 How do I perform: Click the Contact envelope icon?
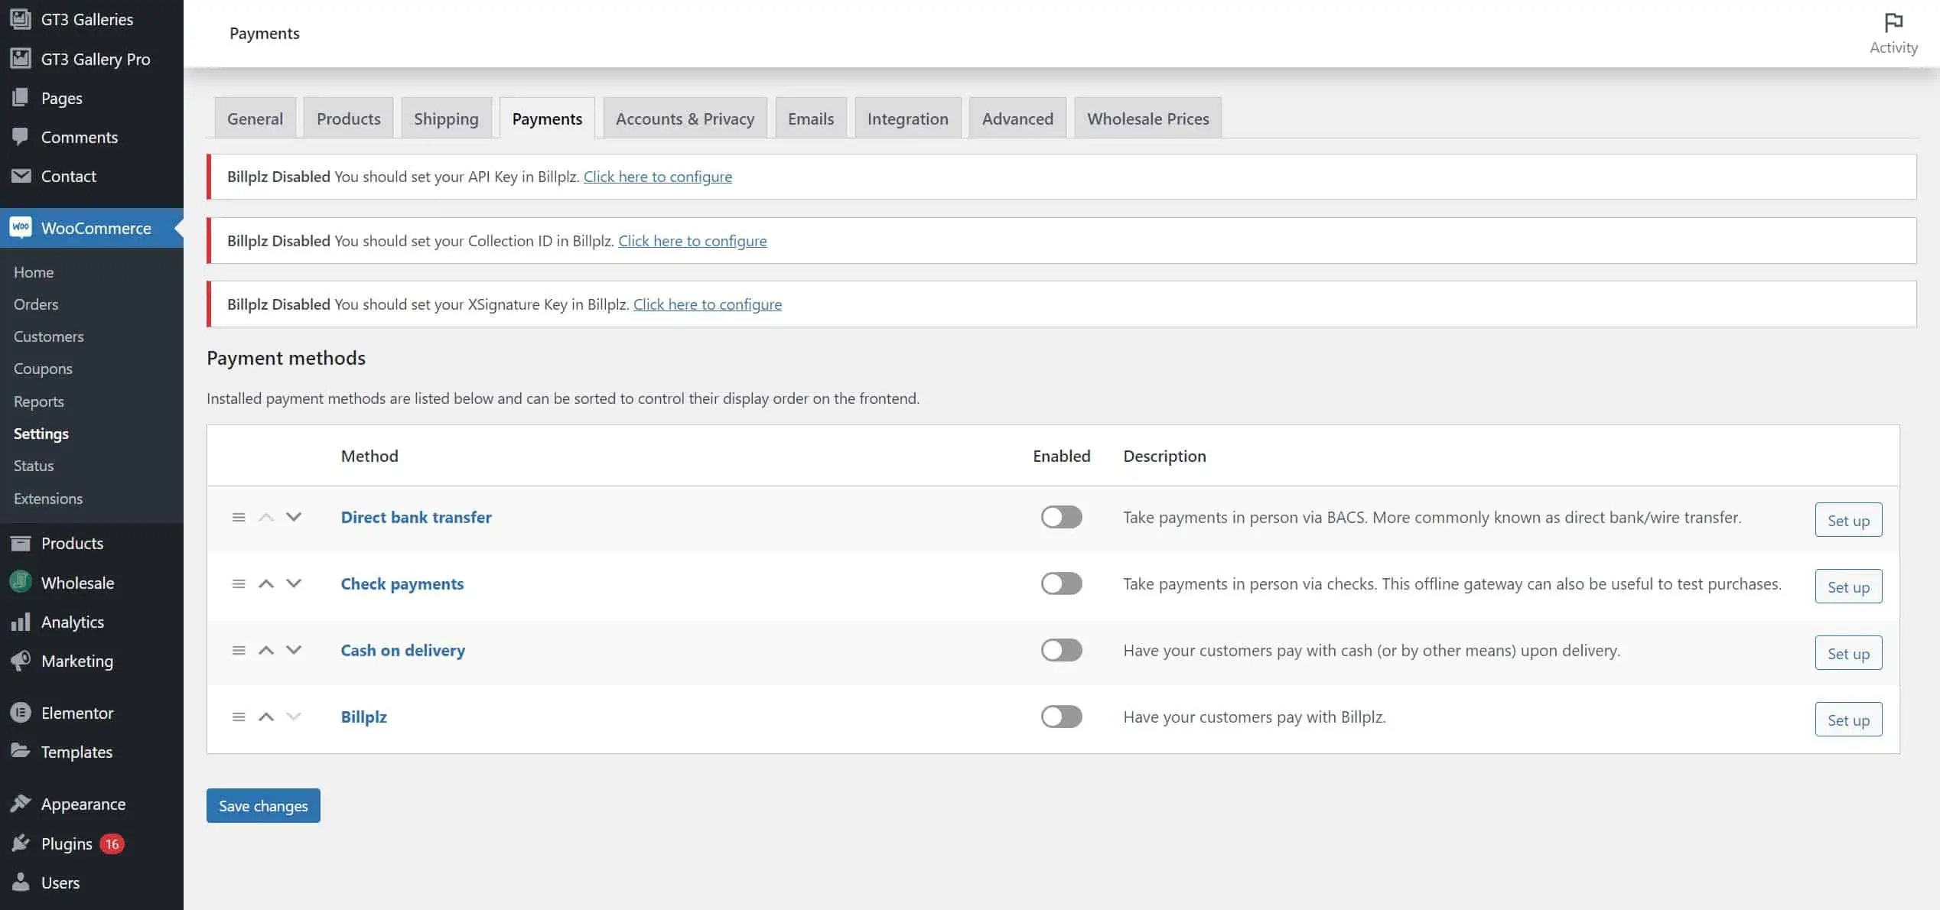tap(21, 176)
